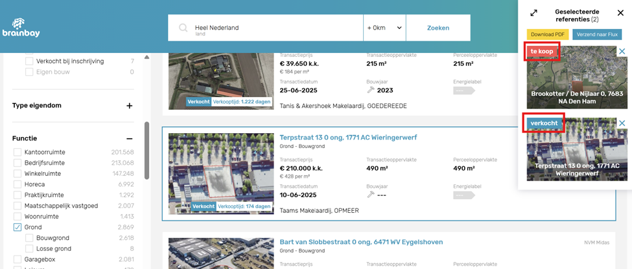Check the Bouwgrond sub-filter
Viewport: 632px width, 269px height.
point(29,238)
